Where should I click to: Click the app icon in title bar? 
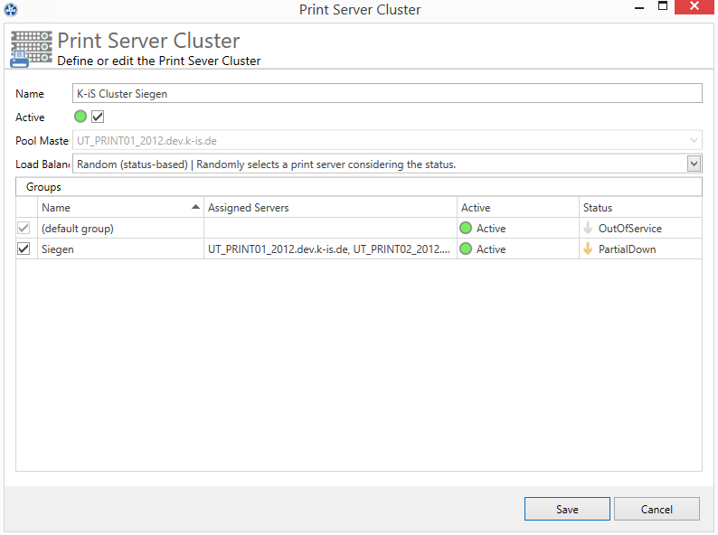click(11, 10)
